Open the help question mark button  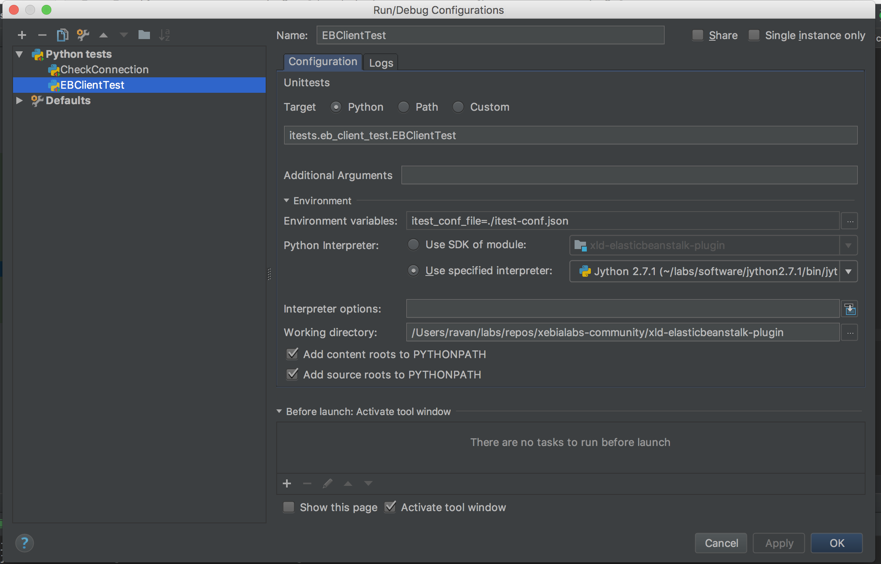(x=24, y=543)
